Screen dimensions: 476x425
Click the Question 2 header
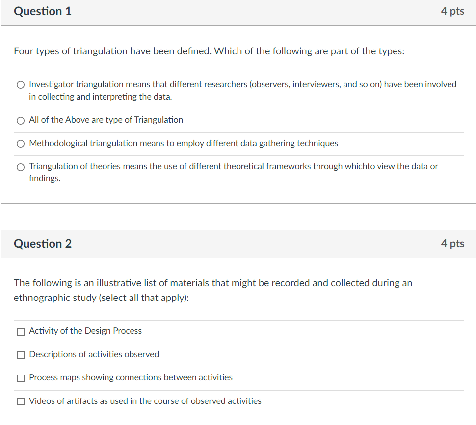[x=42, y=244]
